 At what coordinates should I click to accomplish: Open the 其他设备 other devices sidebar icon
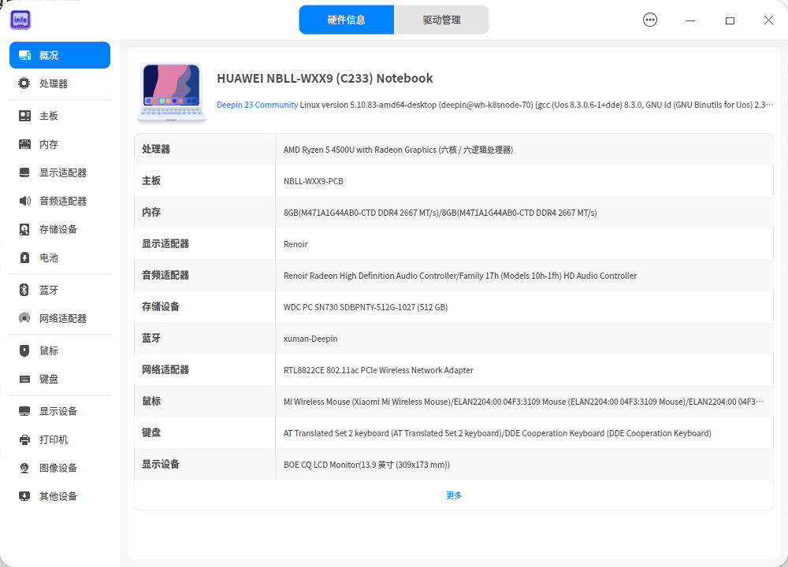click(24, 496)
